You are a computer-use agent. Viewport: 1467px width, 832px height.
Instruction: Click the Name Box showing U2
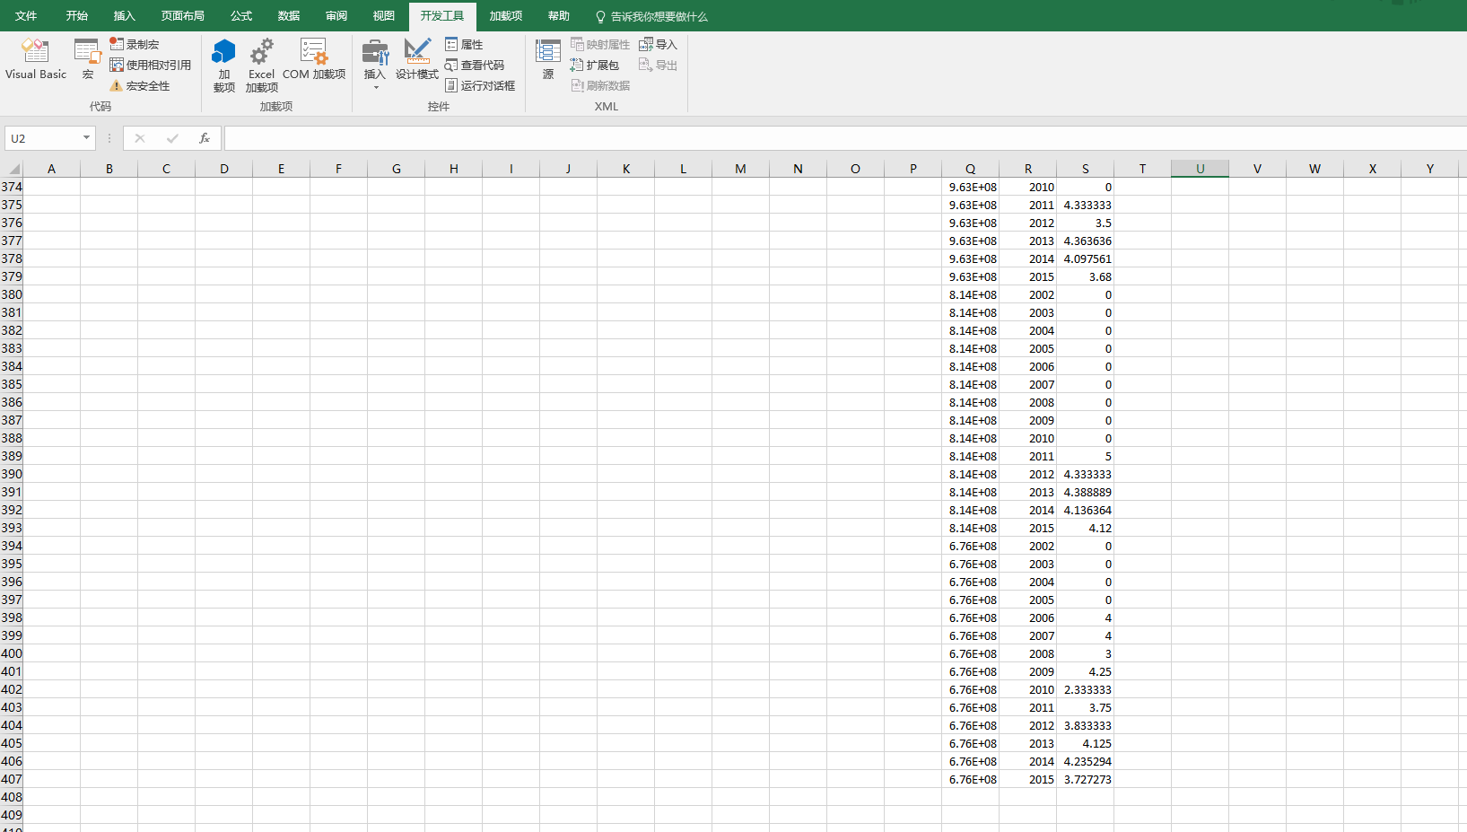(42, 138)
